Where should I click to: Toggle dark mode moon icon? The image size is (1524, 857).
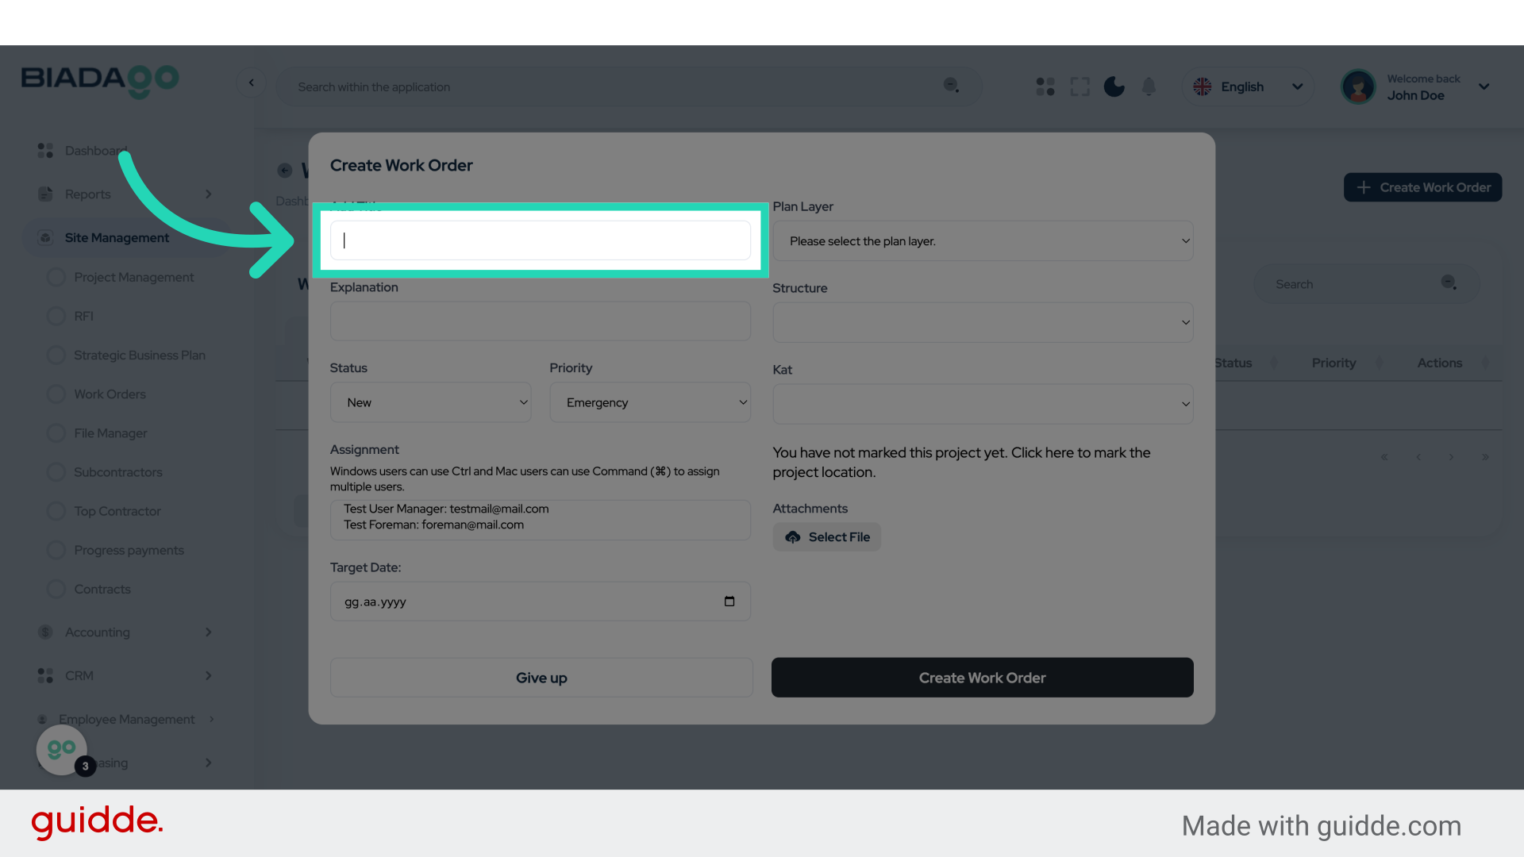tap(1114, 86)
